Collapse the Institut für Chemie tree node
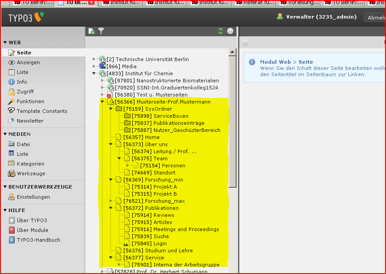 (x=94, y=73)
